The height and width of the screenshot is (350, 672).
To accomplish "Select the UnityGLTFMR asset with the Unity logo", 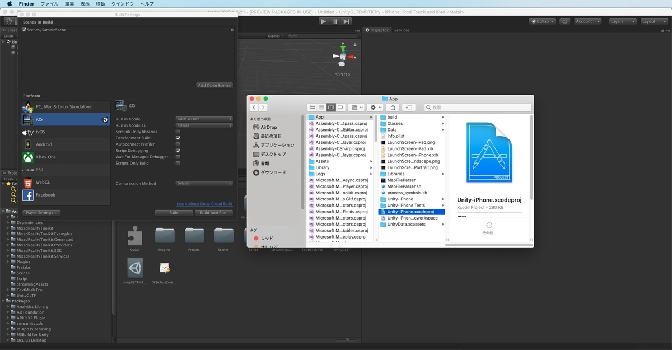I will [134, 271].
